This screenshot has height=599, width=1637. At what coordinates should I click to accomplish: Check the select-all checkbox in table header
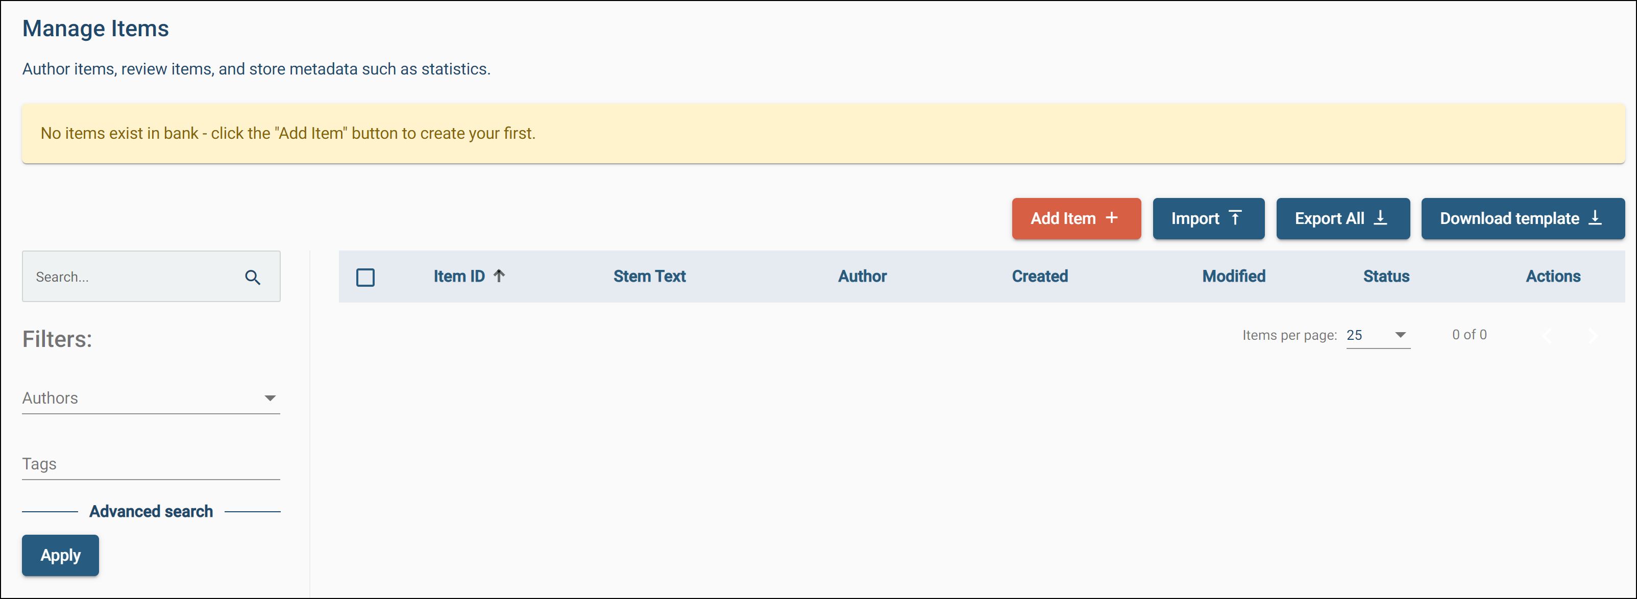(x=365, y=277)
